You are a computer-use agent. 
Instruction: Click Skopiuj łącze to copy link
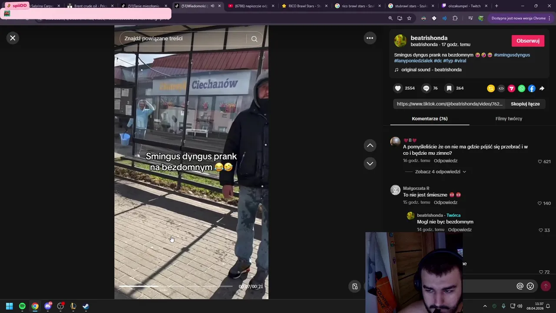coord(525,104)
